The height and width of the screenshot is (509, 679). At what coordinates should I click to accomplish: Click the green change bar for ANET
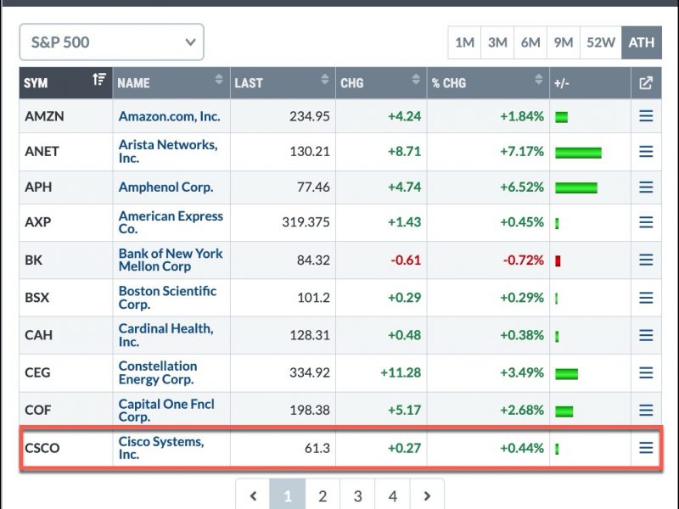(578, 153)
